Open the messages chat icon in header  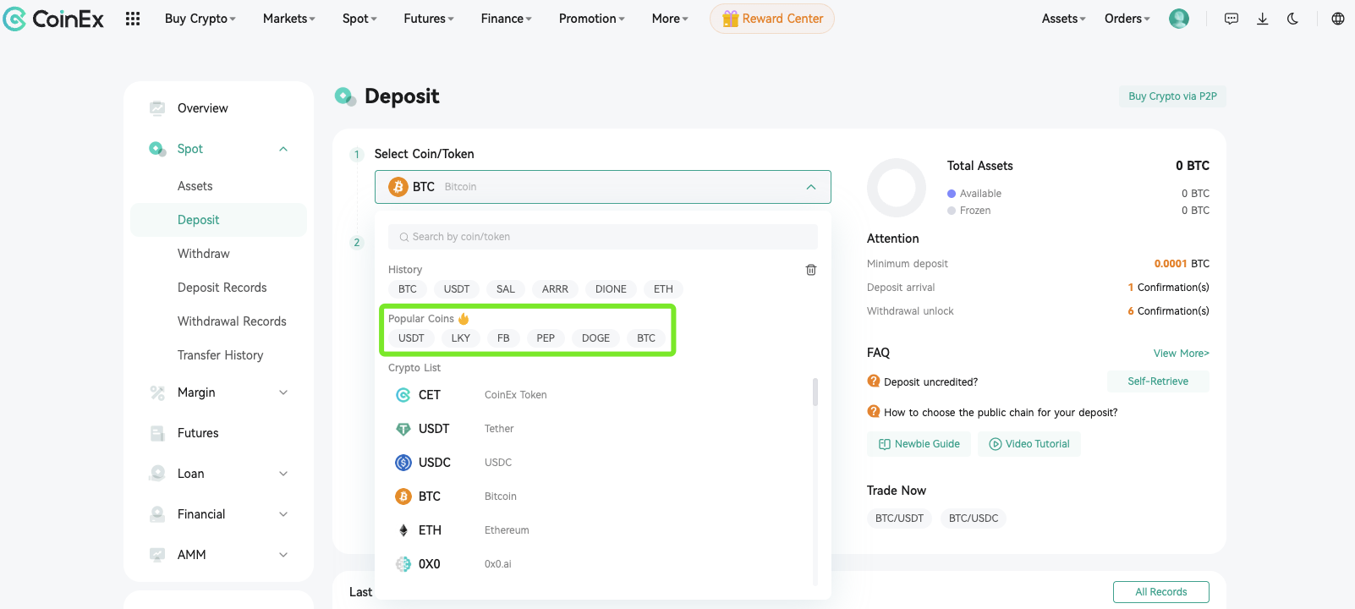(1232, 19)
